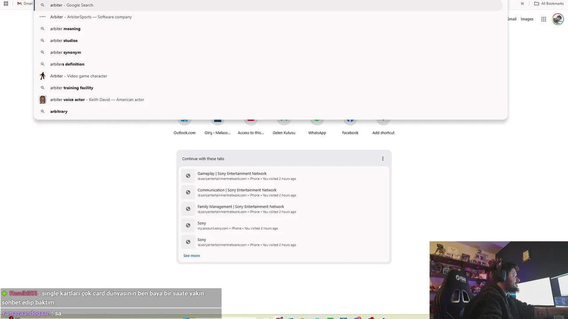The image size is (568, 319).
Task: Open the WhatsApp shortcut
Action: pos(317,127)
